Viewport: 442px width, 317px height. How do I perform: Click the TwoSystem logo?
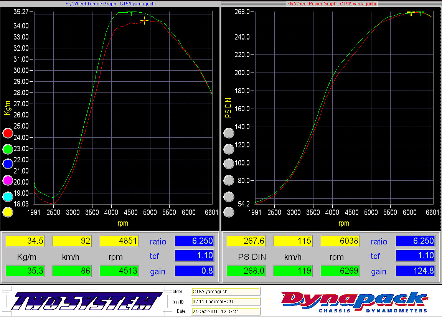(x=86, y=301)
